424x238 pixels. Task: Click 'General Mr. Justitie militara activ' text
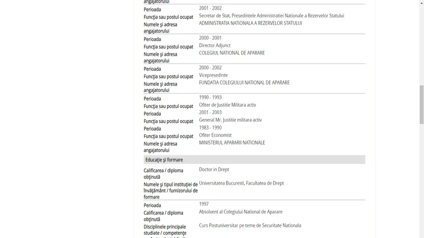pos(231,120)
